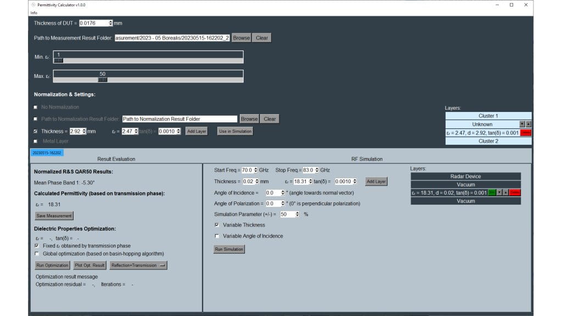The image size is (562, 316).
Task: Toggle Variable Angle of Incidence checkbox
Action: pos(217,236)
